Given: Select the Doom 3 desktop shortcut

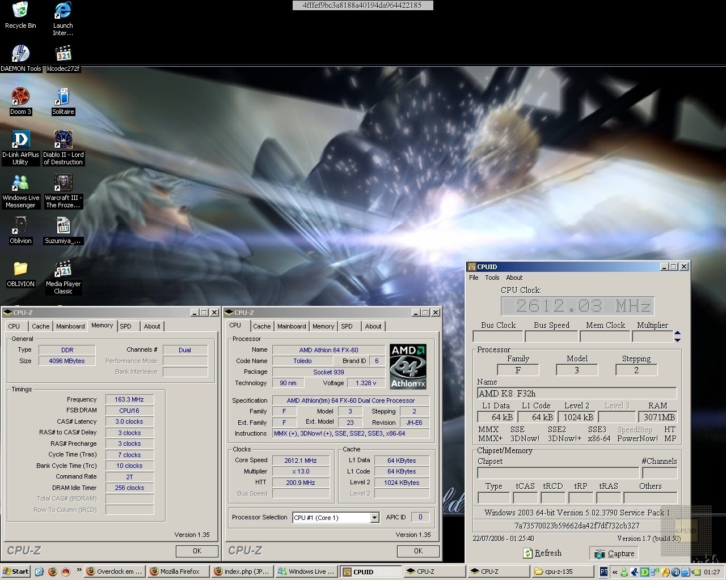Looking at the screenshot, I should click(20, 101).
